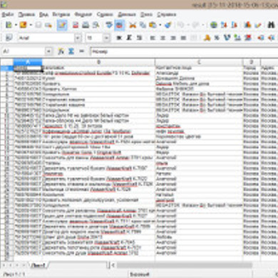Cut selection with scissors icon
Viewport: 278px width, 278px height.
133,25
